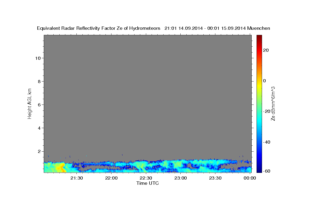Click the colorbar label 20
The width and height of the screenshot is (311, 207).
[x=266, y=50]
